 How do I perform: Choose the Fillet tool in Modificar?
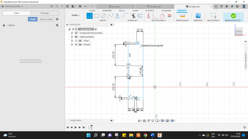point(126,16)
